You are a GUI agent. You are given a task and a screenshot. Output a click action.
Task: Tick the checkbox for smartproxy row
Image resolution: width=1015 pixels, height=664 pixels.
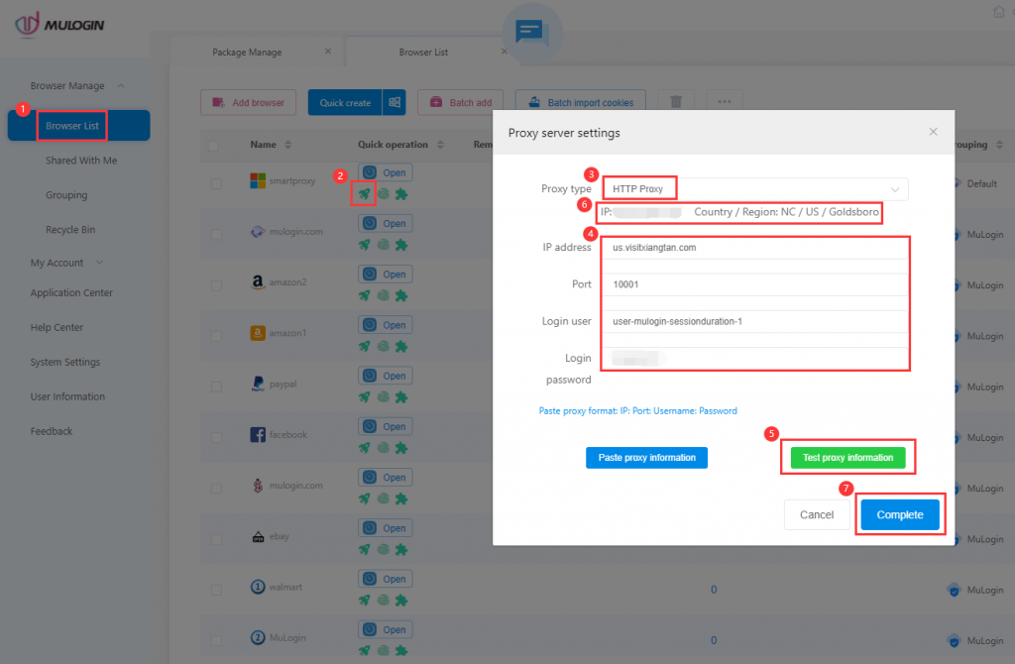[x=215, y=183]
